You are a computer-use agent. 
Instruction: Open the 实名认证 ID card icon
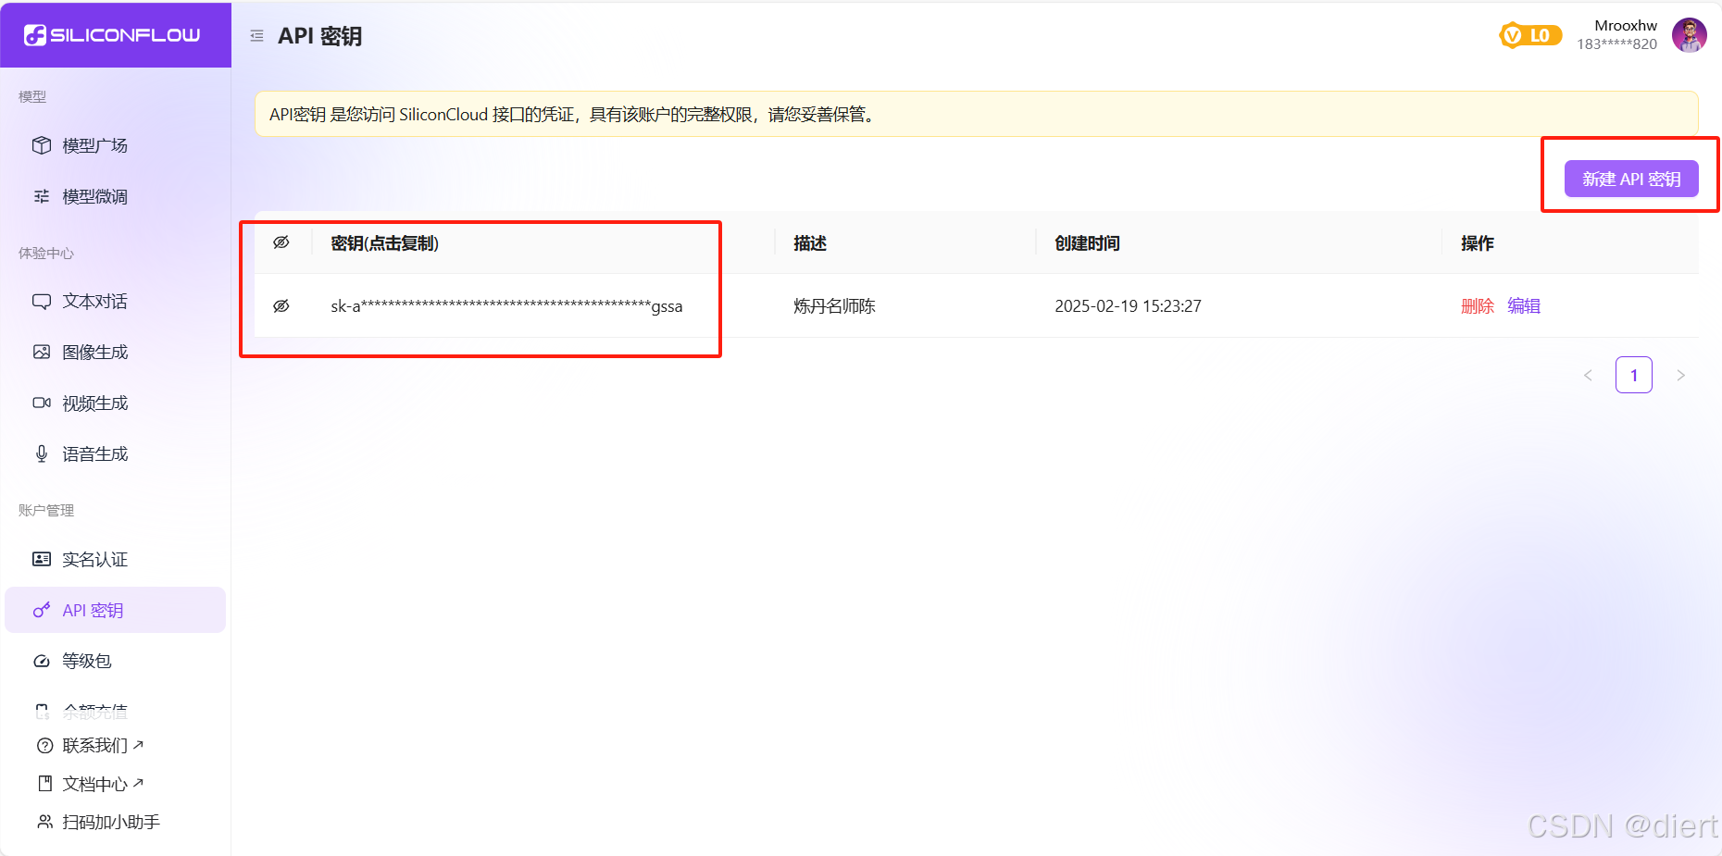point(42,559)
